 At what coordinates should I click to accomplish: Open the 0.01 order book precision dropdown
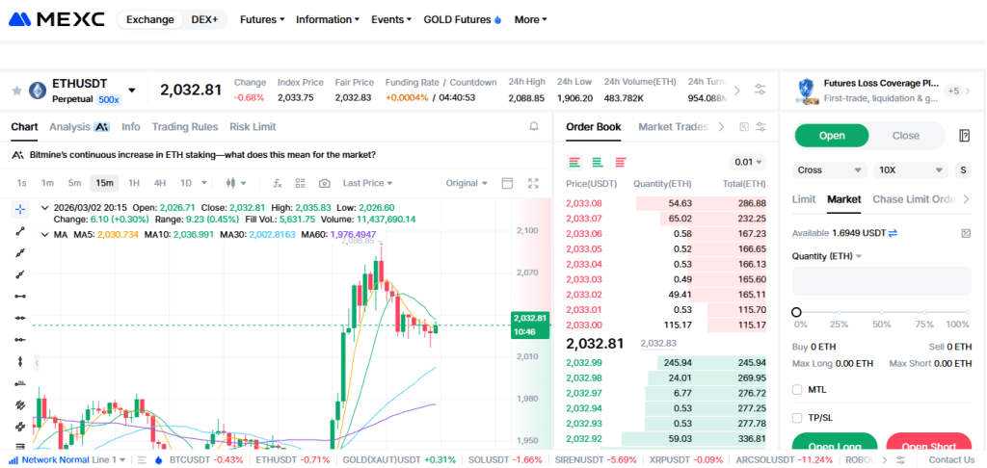747,163
